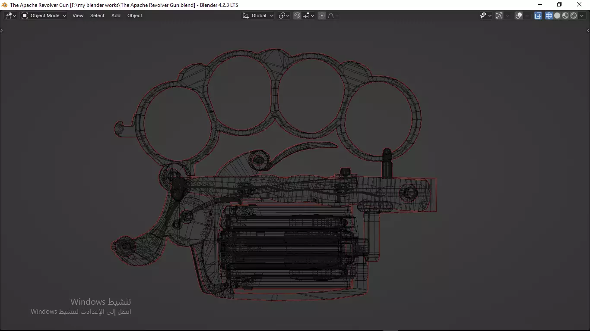Open the Global transform orientation dropdown
590x331 pixels.
click(x=258, y=16)
